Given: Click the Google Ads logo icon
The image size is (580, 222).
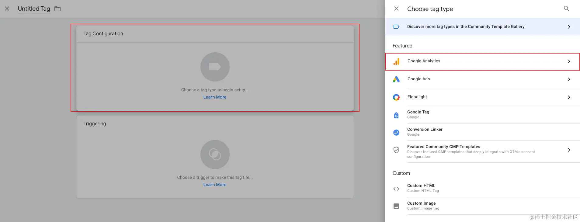Looking at the screenshot, I should click(396, 79).
